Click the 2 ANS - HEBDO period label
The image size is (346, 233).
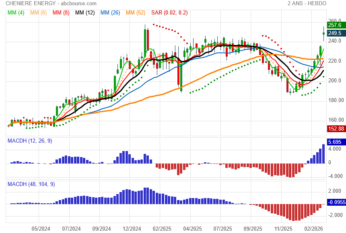(307, 3)
